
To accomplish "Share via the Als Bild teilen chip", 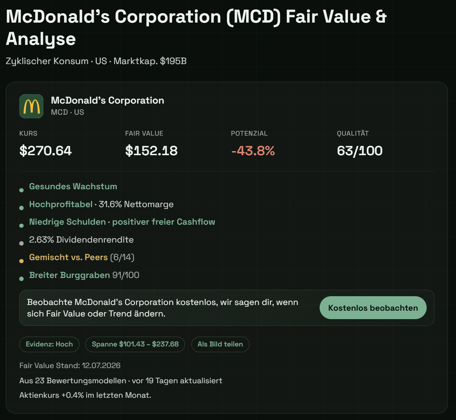I will click(x=220, y=344).
